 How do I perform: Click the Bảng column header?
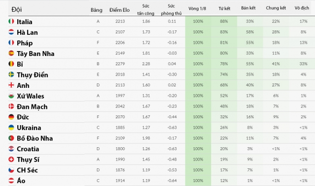pos(96,10)
